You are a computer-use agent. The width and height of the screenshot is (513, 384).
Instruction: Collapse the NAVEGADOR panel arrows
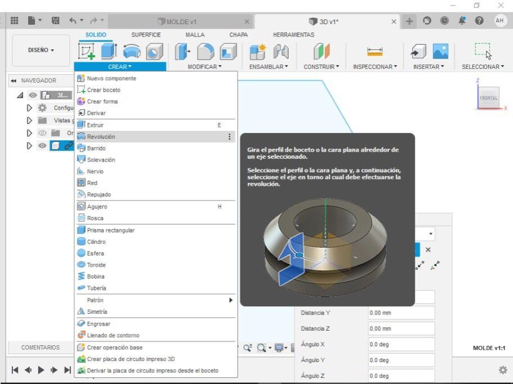pyautogui.click(x=13, y=80)
